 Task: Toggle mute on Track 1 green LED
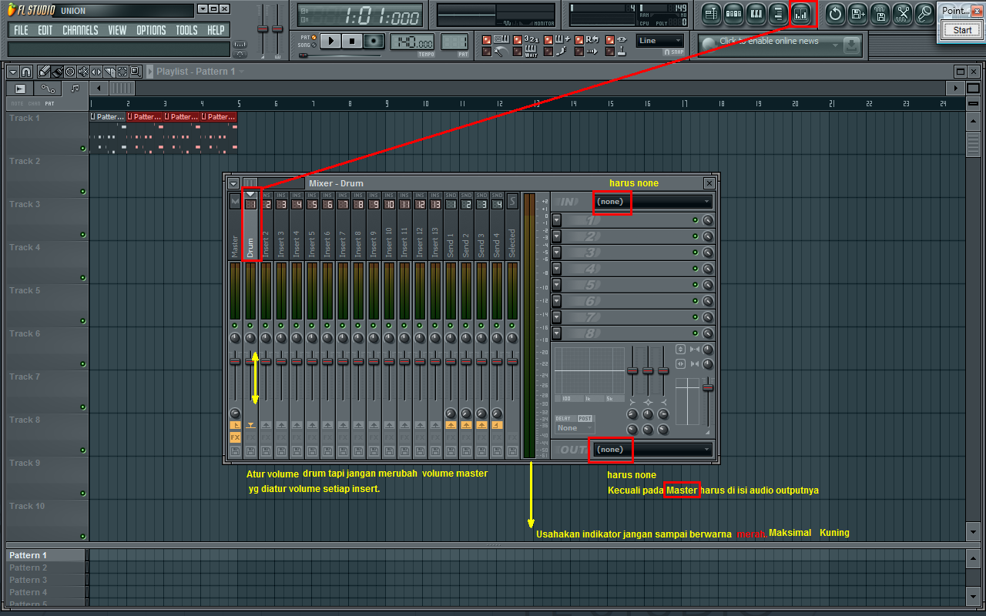(x=82, y=148)
